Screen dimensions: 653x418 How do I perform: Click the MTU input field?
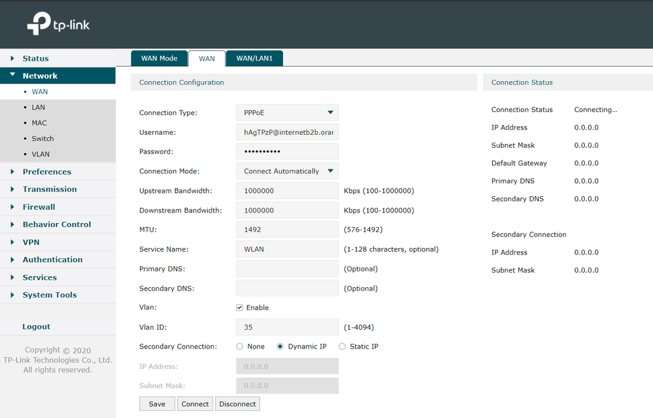[287, 230]
